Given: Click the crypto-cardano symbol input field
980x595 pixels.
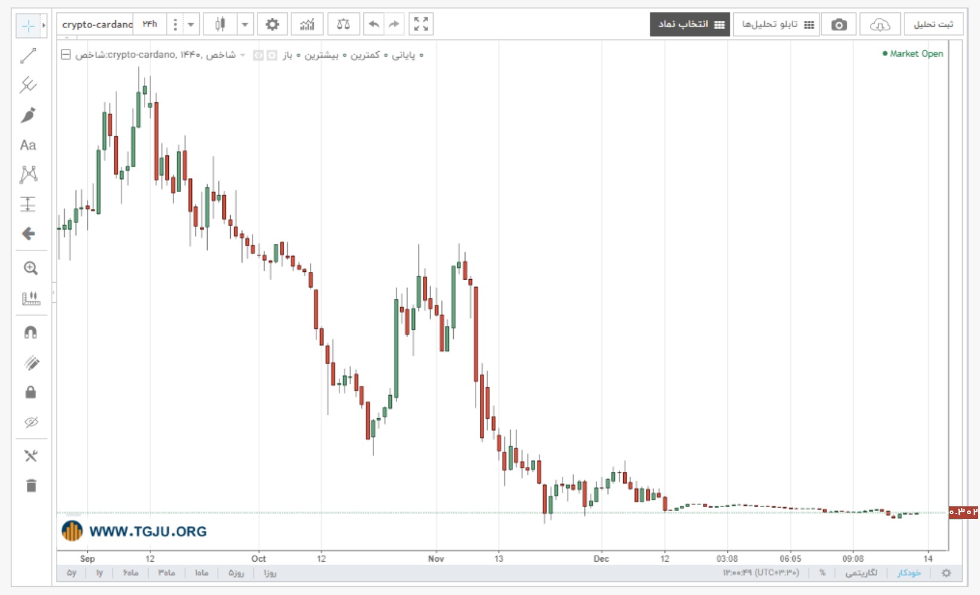Looking at the screenshot, I should pyautogui.click(x=96, y=24).
